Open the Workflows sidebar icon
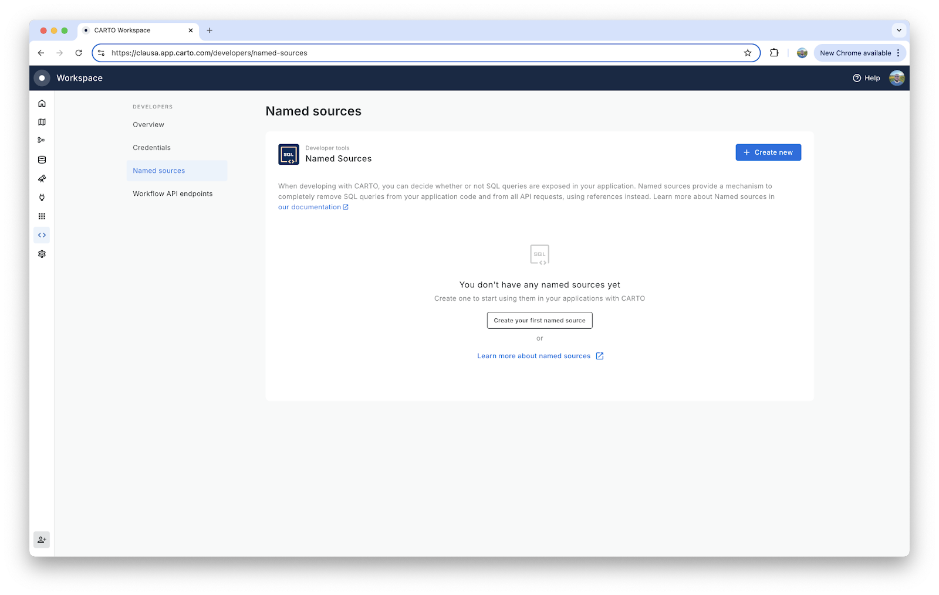939x595 pixels. 41,140
